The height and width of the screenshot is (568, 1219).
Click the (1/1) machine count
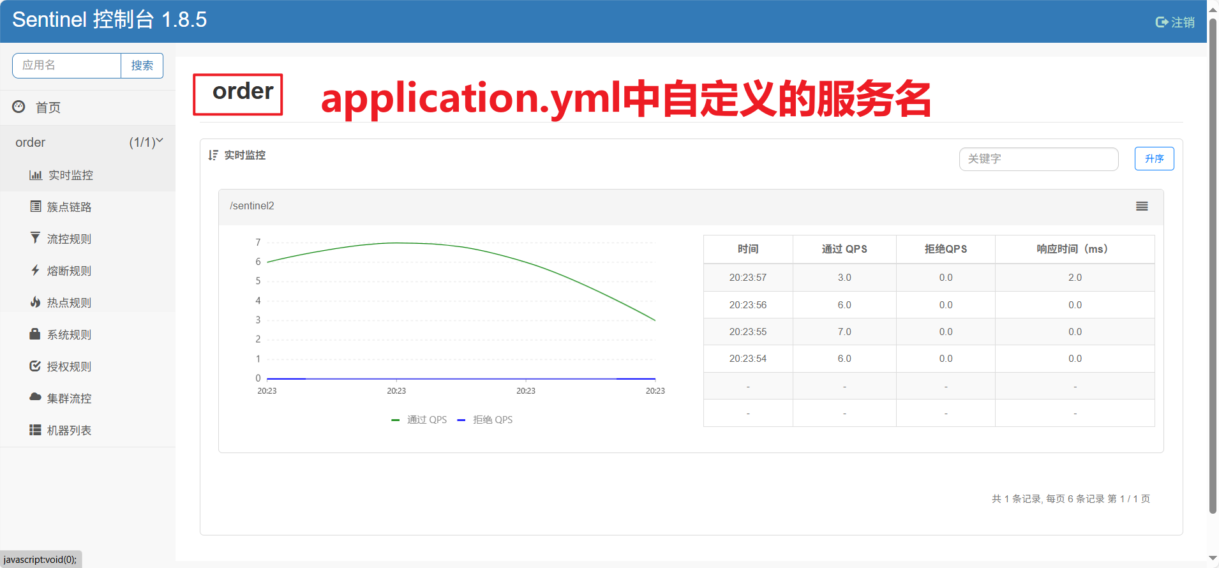[x=142, y=142]
